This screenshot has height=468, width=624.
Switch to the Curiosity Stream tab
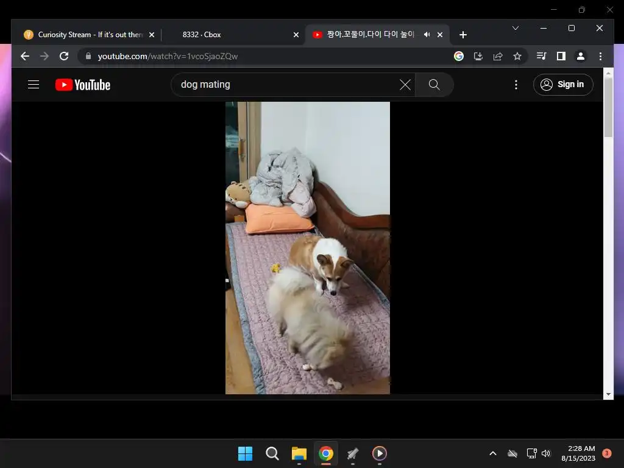(x=90, y=35)
